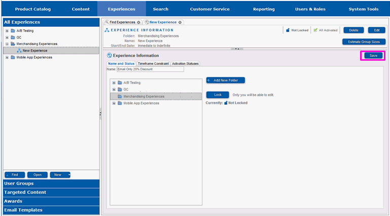Switch to the Timeframe Constraint tab
390x216 pixels.
153,64
